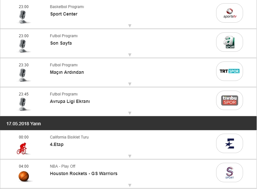This screenshot has height=189, width=257.
Task: Click the A Spor channel logo
Action: 229,42
